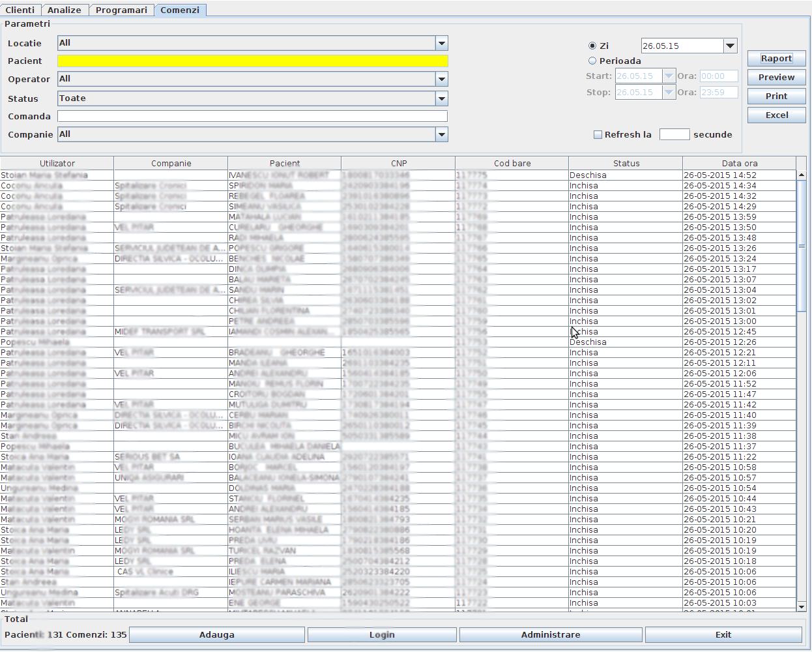This screenshot has height=652, width=812.
Task: Enable the Refresh la checkbox
Action: (x=598, y=134)
